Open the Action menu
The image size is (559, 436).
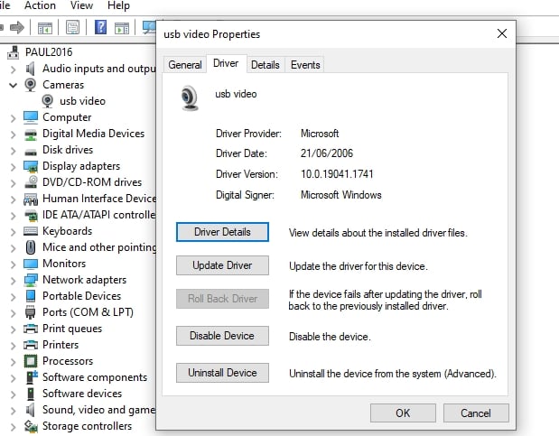point(40,5)
